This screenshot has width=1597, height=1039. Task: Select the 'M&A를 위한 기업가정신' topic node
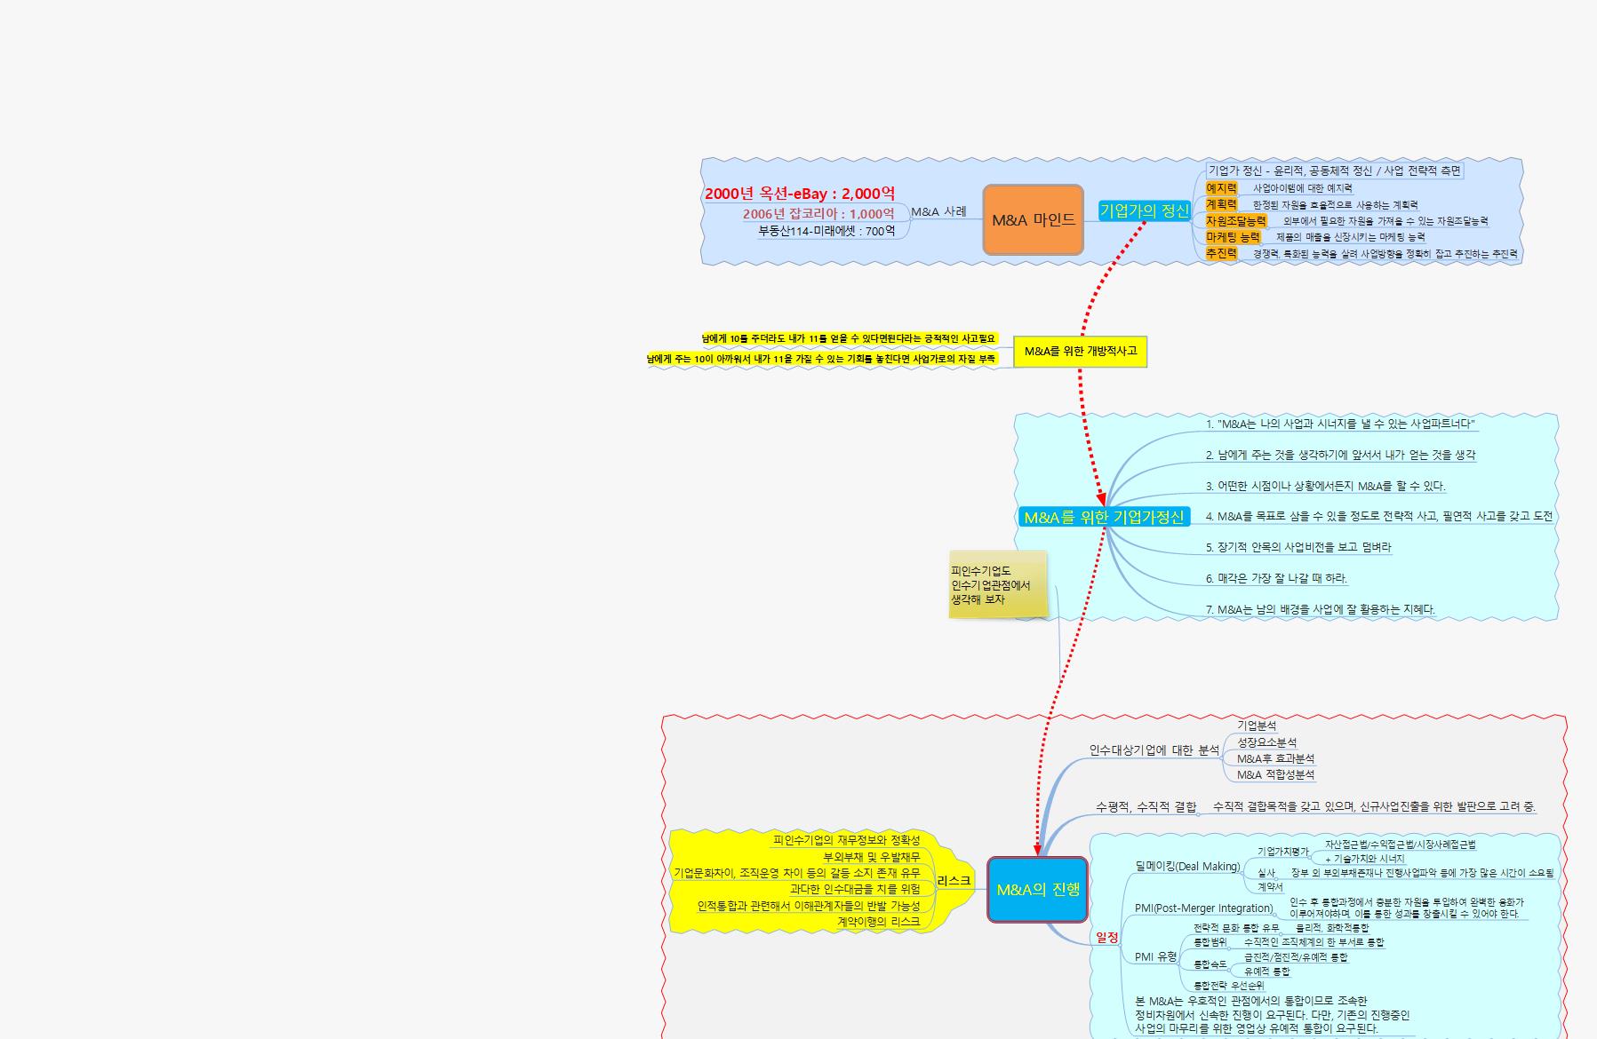[1104, 517]
